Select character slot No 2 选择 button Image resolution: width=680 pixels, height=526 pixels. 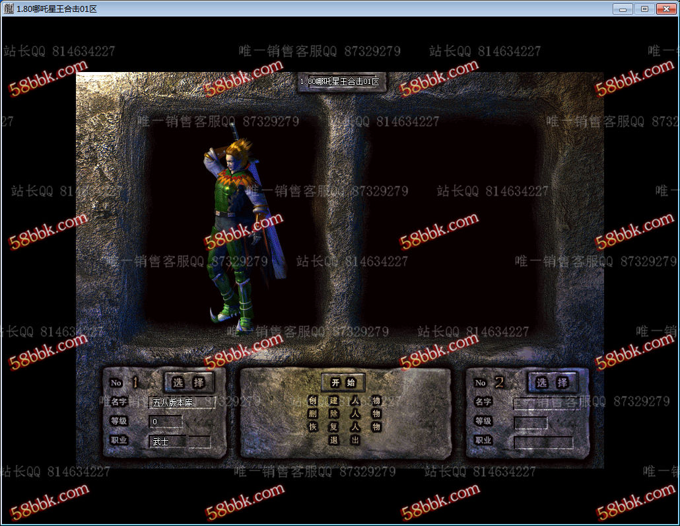point(552,383)
